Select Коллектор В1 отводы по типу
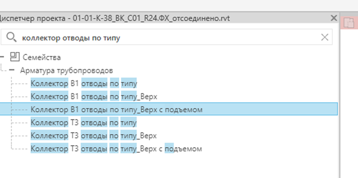The height and width of the screenshot is (178, 358). (x=84, y=84)
